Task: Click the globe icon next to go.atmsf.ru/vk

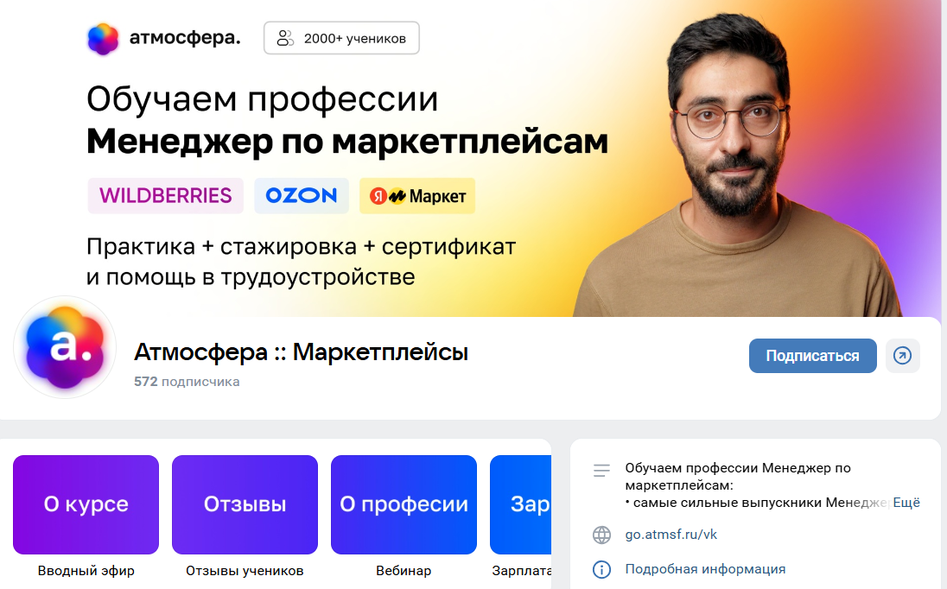Action: 601,535
